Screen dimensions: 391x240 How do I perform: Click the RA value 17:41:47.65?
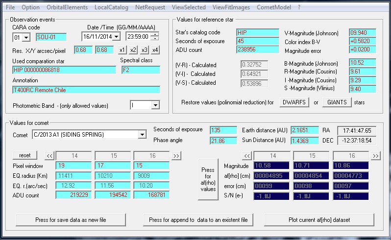click(357, 131)
